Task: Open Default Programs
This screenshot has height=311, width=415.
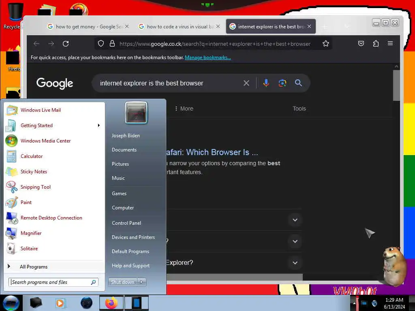Action: point(130,251)
